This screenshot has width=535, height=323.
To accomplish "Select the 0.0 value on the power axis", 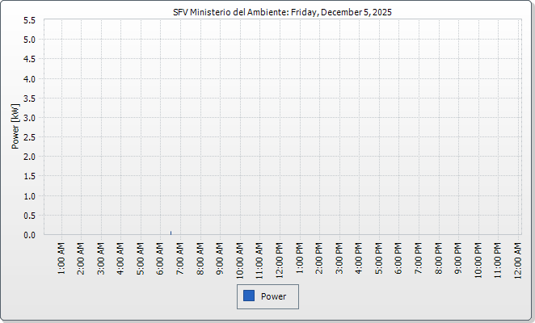I will [29, 235].
